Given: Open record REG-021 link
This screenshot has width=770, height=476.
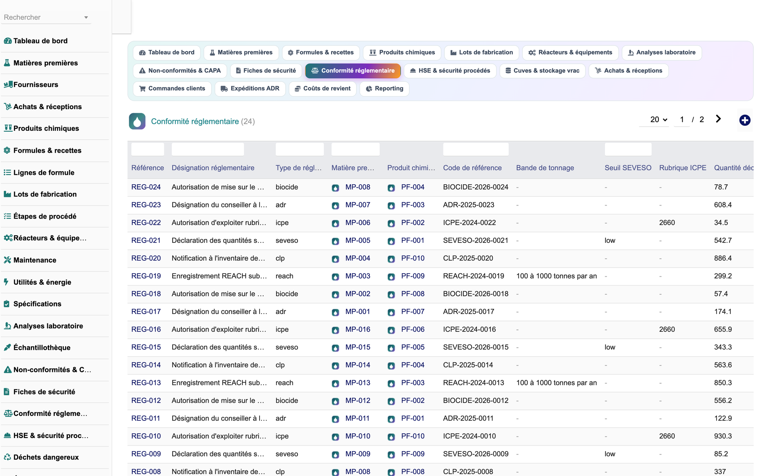Looking at the screenshot, I should (146, 240).
